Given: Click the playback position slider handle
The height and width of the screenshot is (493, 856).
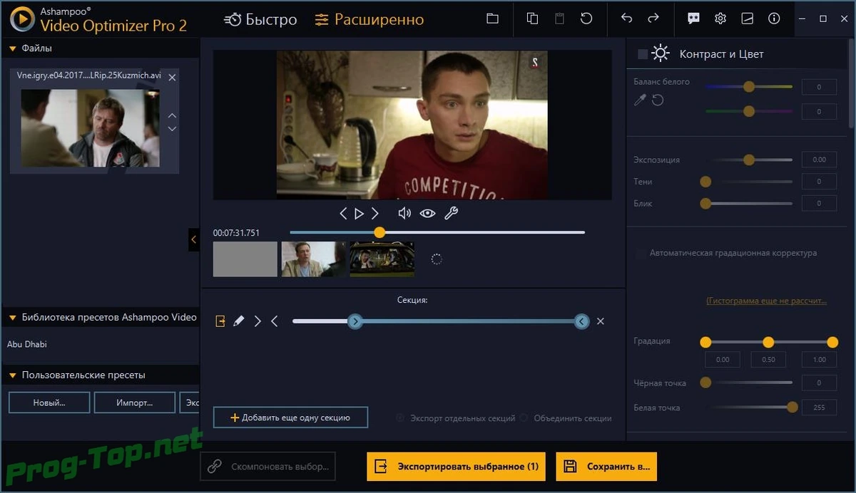Looking at the screenshot, I should tap(379, 232).
